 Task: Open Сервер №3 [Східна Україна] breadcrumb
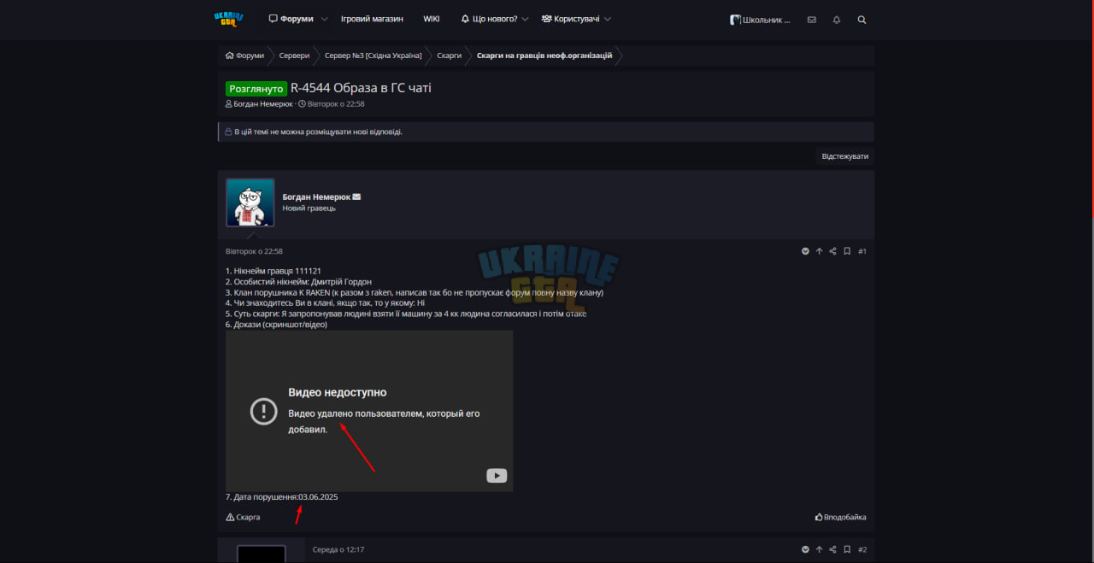(x=373, y=56)
